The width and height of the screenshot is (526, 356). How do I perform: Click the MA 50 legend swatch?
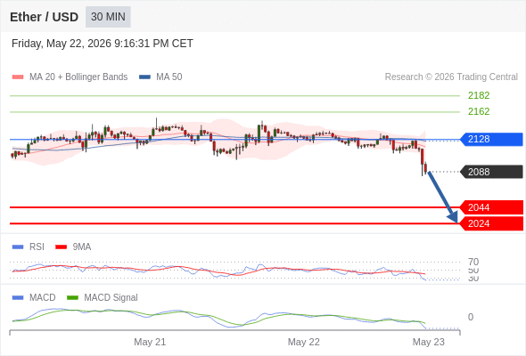pyautogui.click(x=144, y=77)
